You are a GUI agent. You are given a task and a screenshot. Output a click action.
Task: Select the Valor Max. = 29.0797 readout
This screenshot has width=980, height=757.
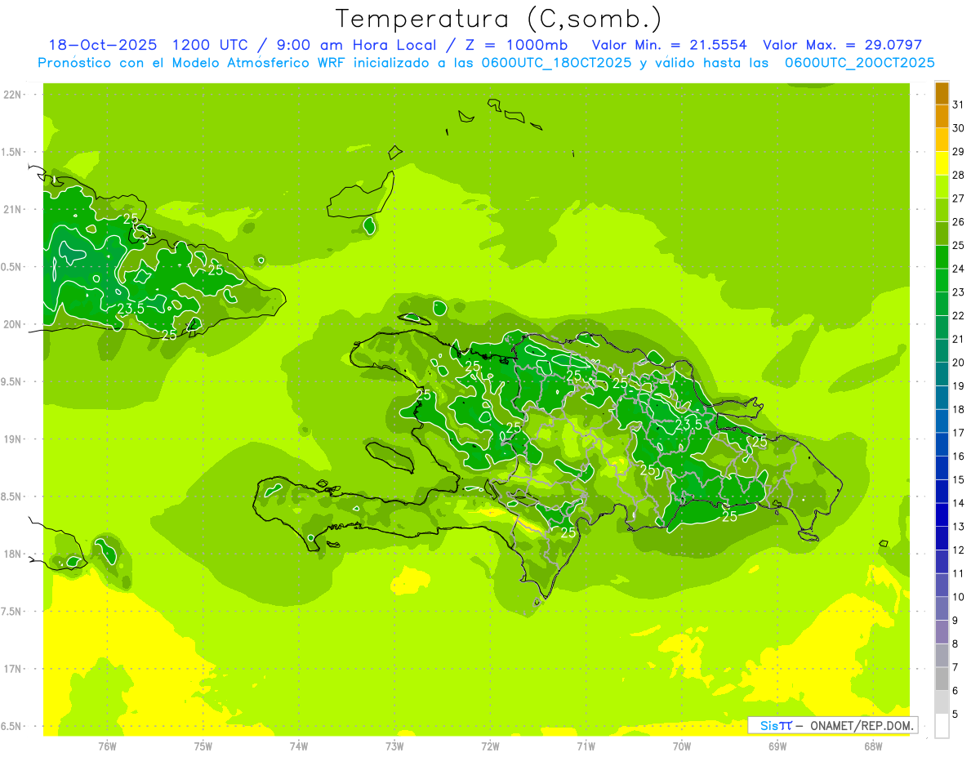pos(842,45)
